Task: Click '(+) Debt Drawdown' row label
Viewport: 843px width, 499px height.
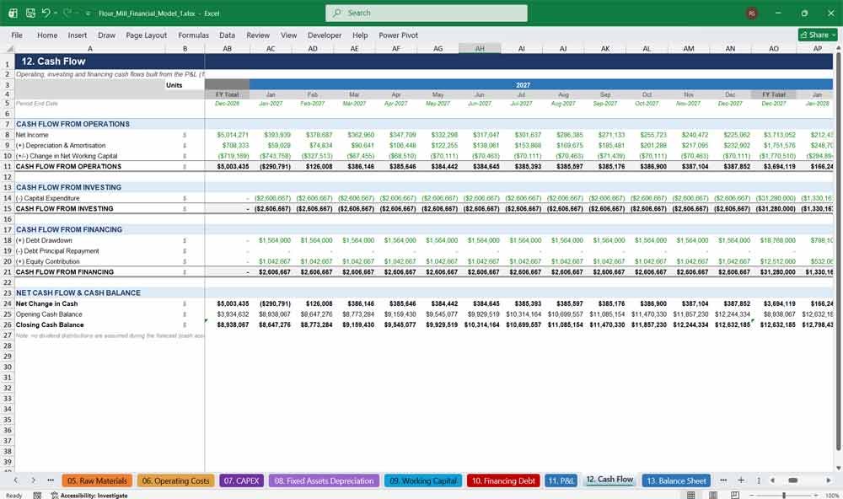Action: 44,240
